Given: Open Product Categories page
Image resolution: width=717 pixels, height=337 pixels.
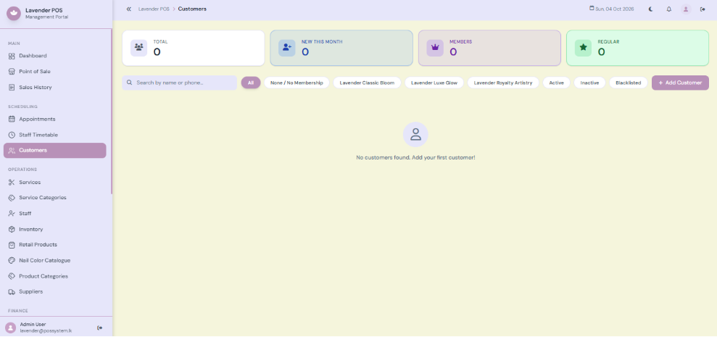Looking at the screenshot, I should click(x=55, y=276).
